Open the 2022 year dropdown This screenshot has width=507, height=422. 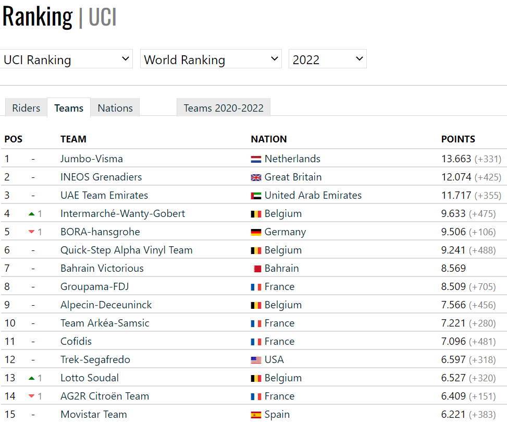pos(328,59)
